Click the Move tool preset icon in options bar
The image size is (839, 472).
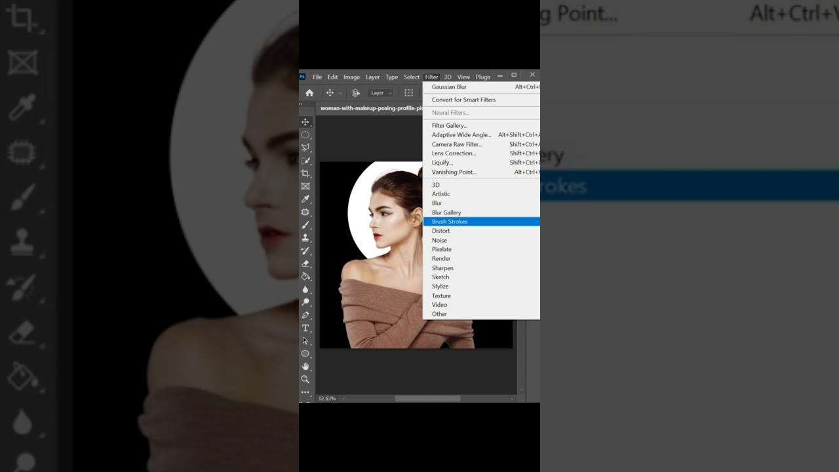click(330, 93)
